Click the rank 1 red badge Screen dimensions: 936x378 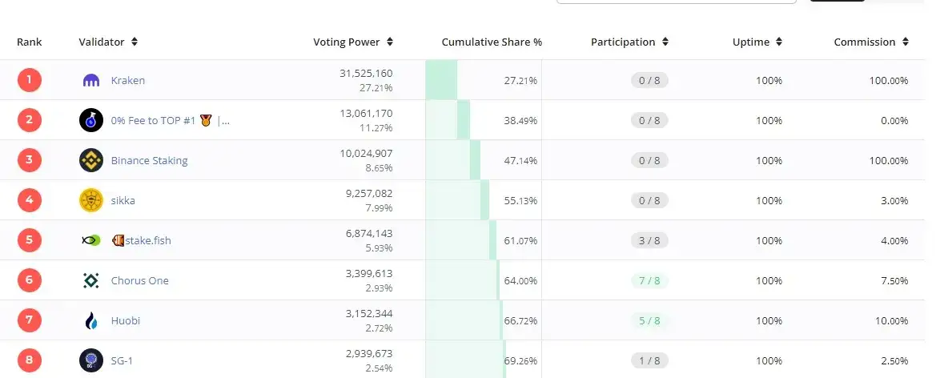[x=30, y=80]
